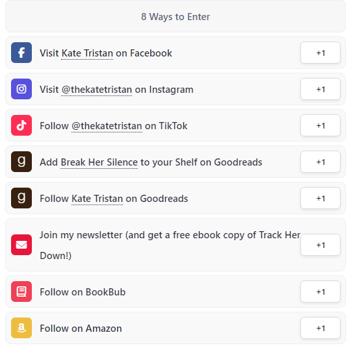
Task: Claim +1 for joining the newsletter
Action: 320,245
